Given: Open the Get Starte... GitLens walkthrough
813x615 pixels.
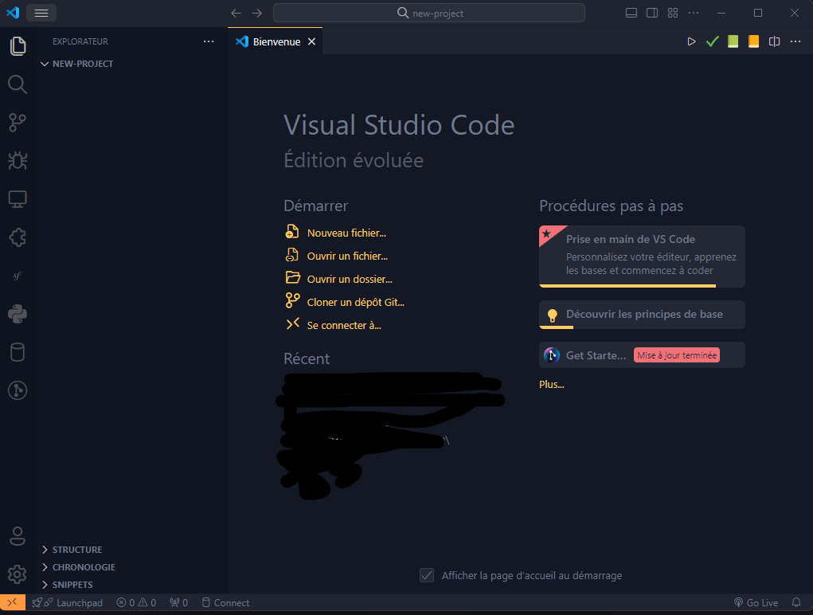Looking at the screenshot, I should [642, 355].
